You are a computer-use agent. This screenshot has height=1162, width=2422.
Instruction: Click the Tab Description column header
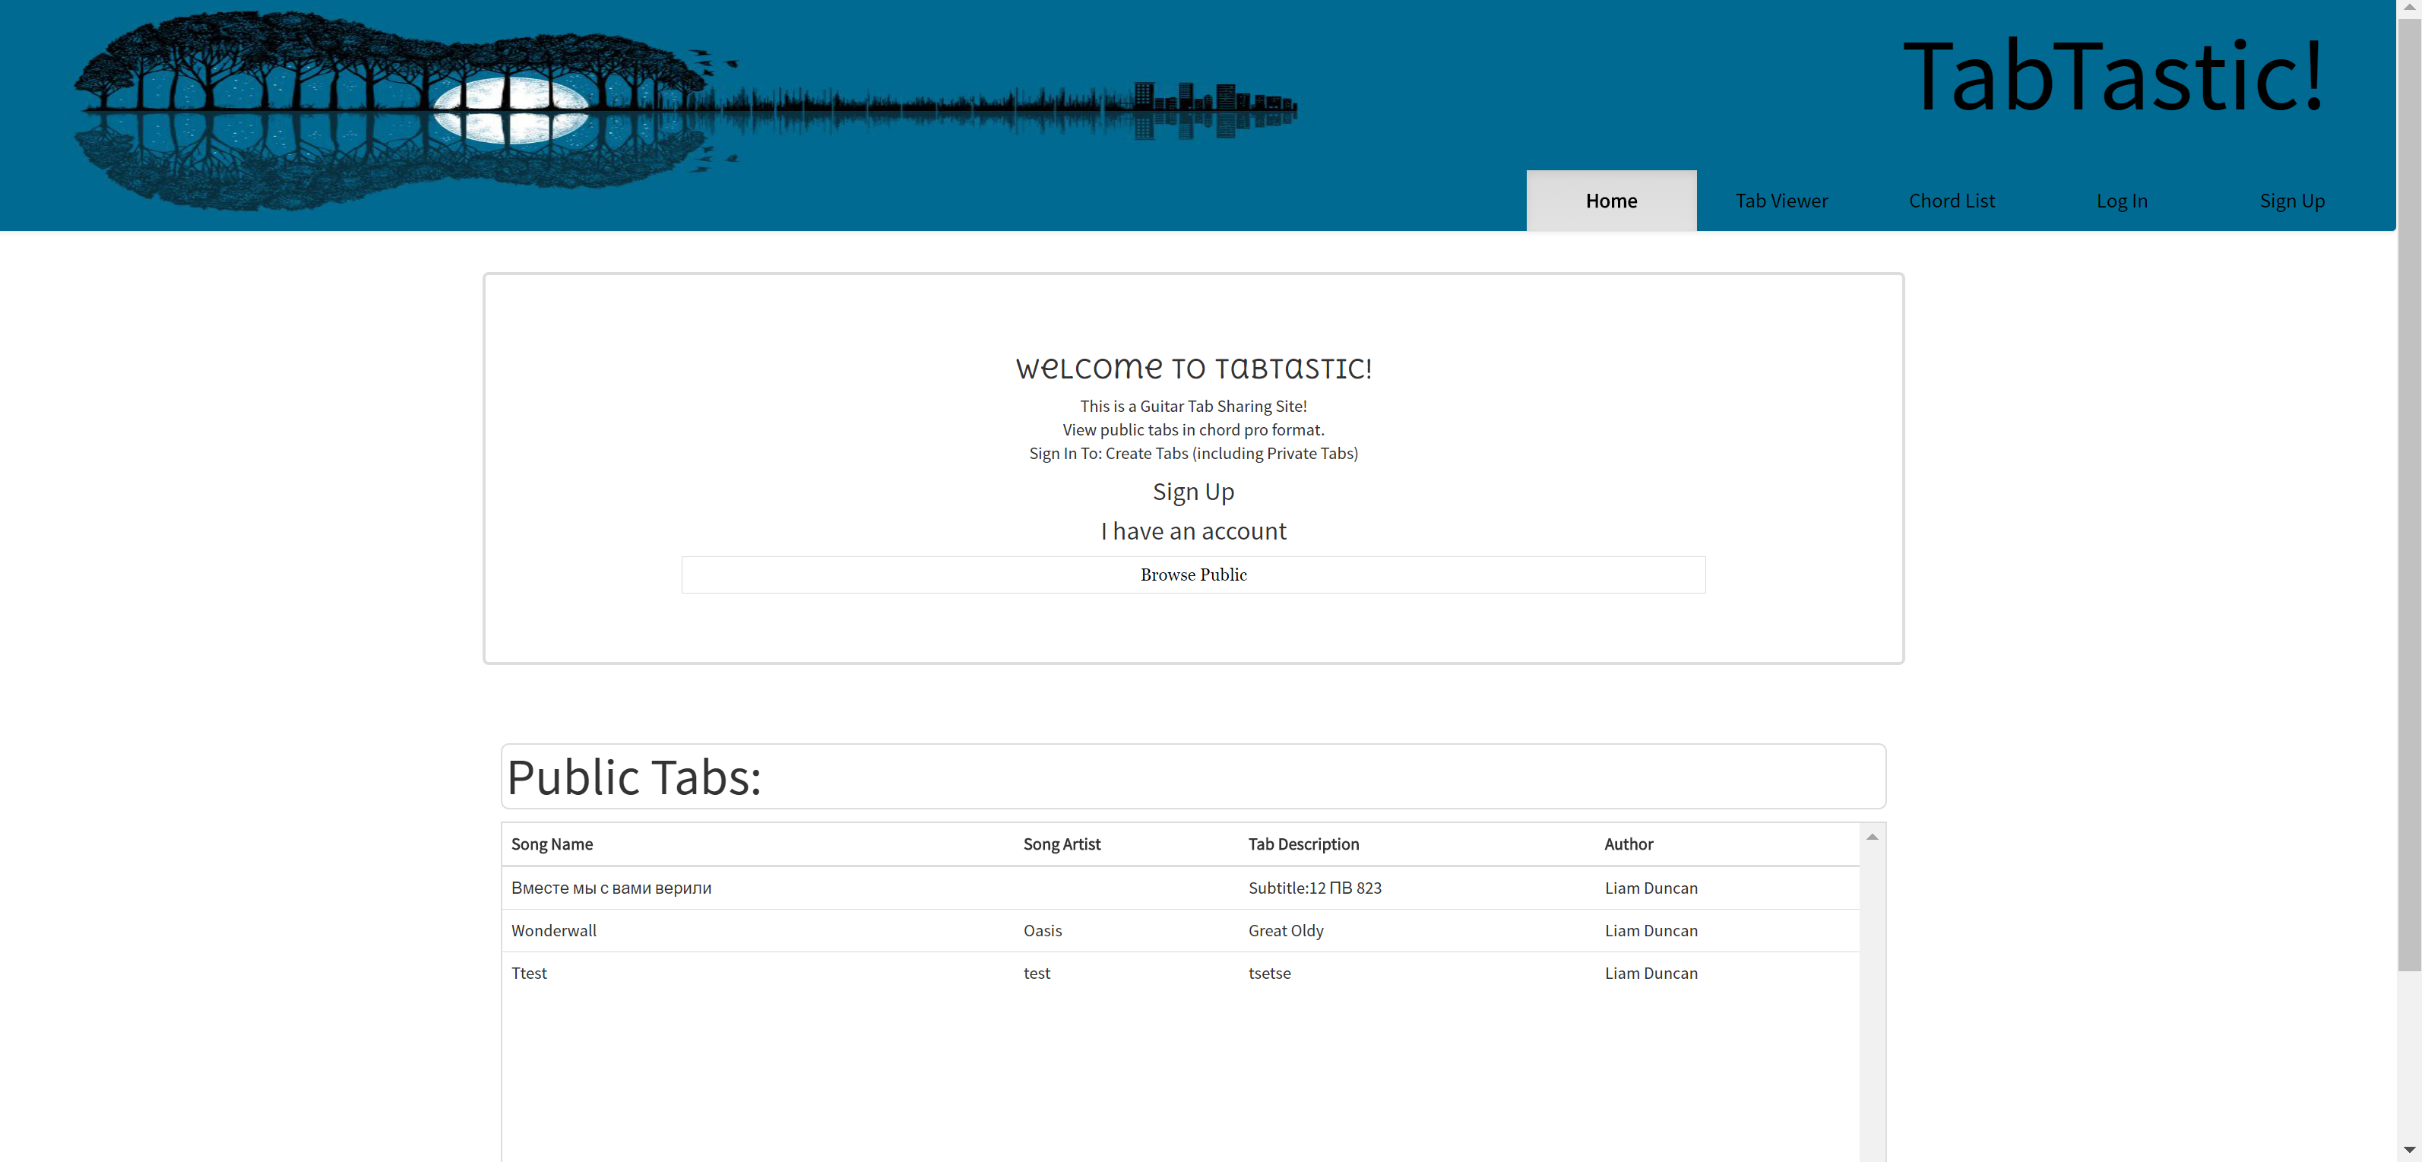click(1303, 844)
